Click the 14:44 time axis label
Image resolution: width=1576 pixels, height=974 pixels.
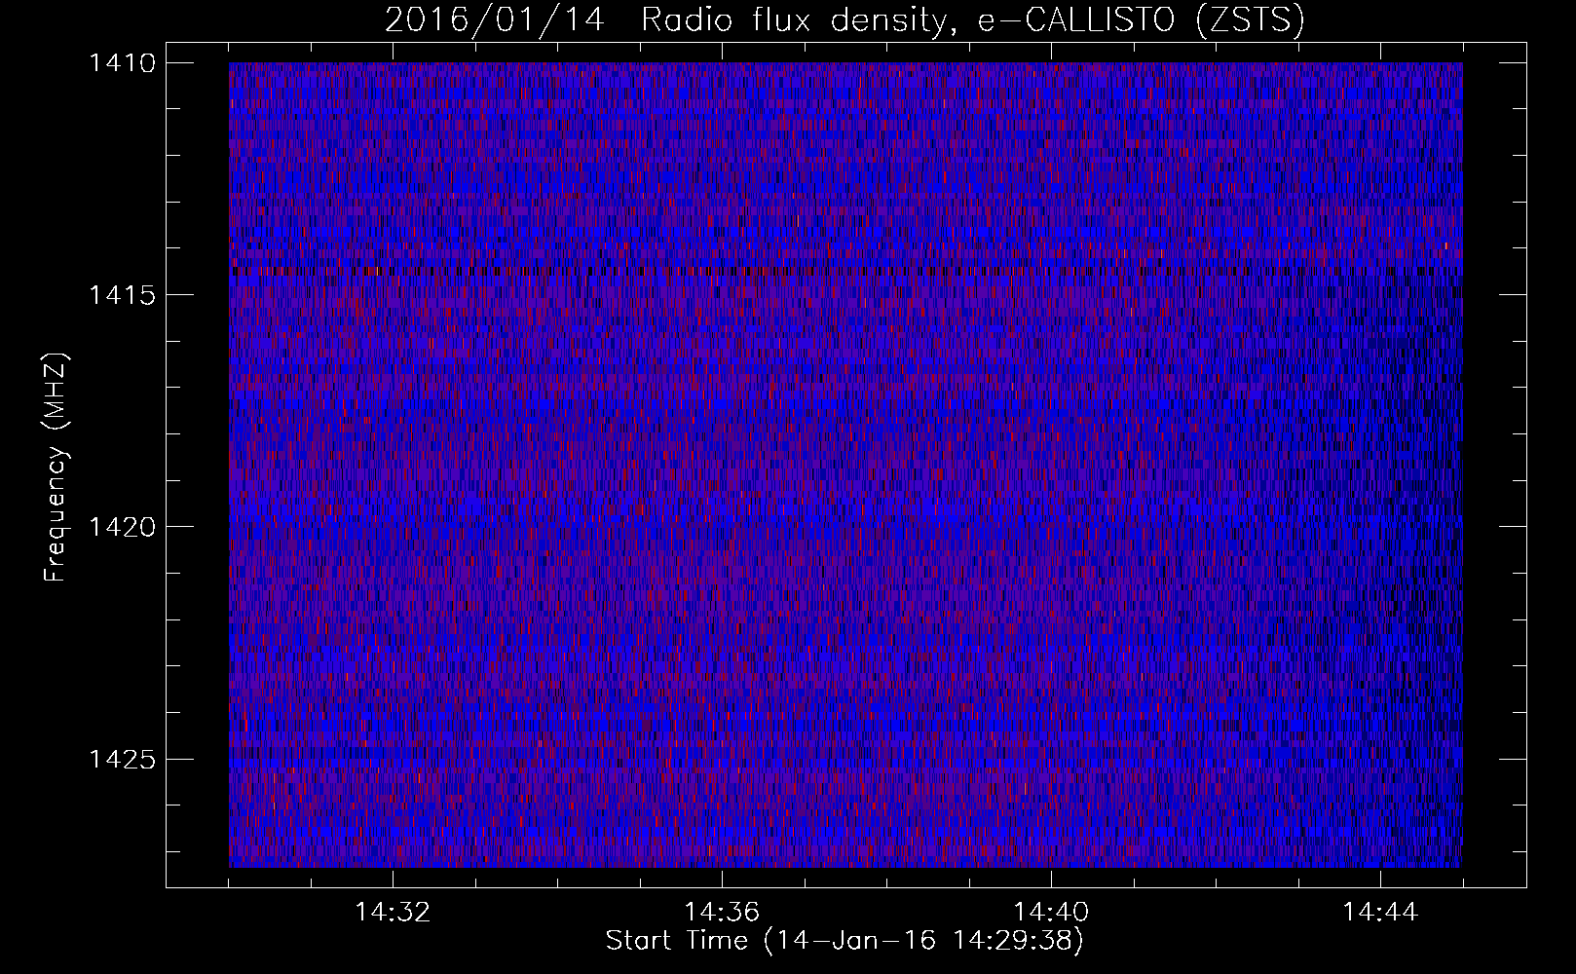(x=1380, y=913)
